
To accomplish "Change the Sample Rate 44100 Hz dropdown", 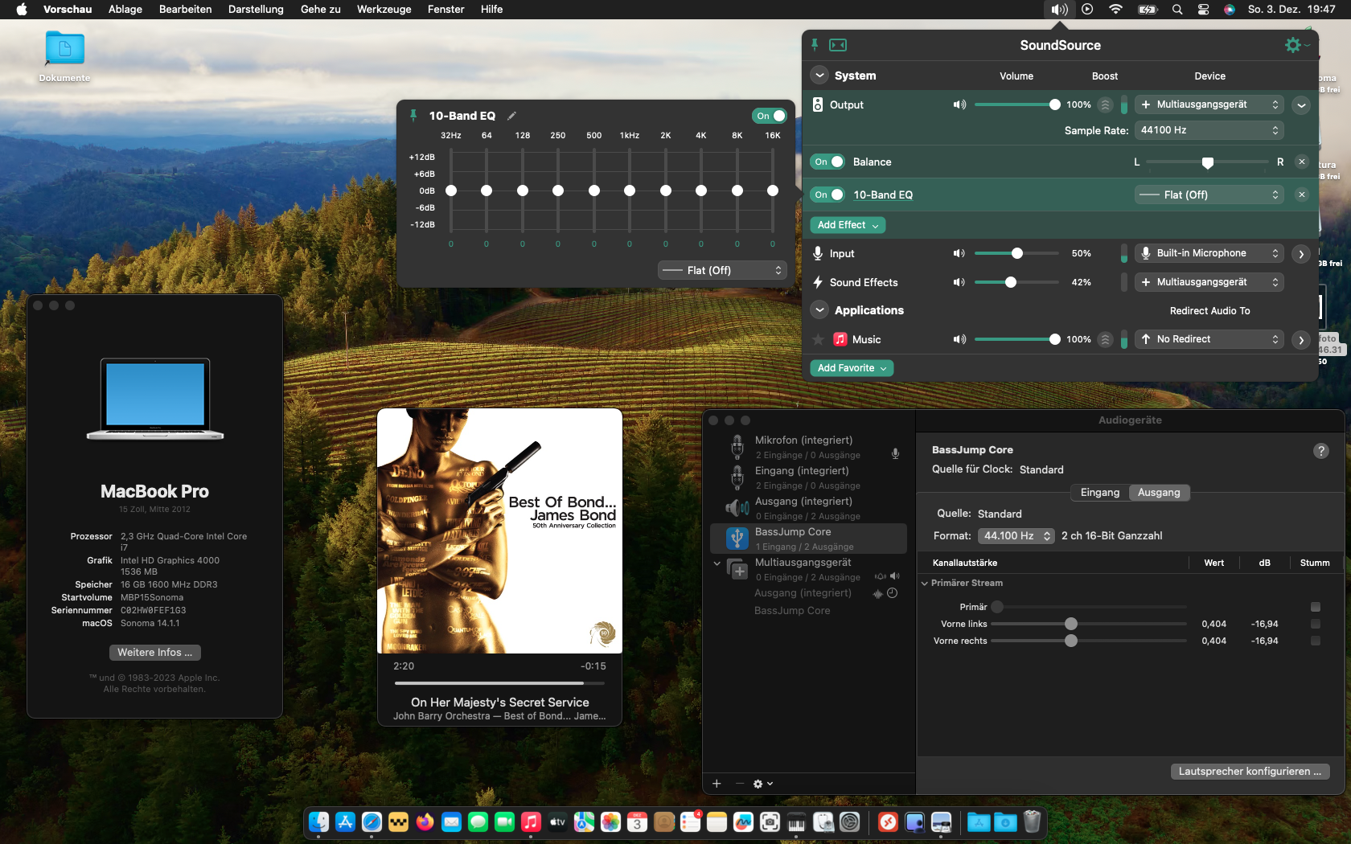I will (x=1209, y=130).
